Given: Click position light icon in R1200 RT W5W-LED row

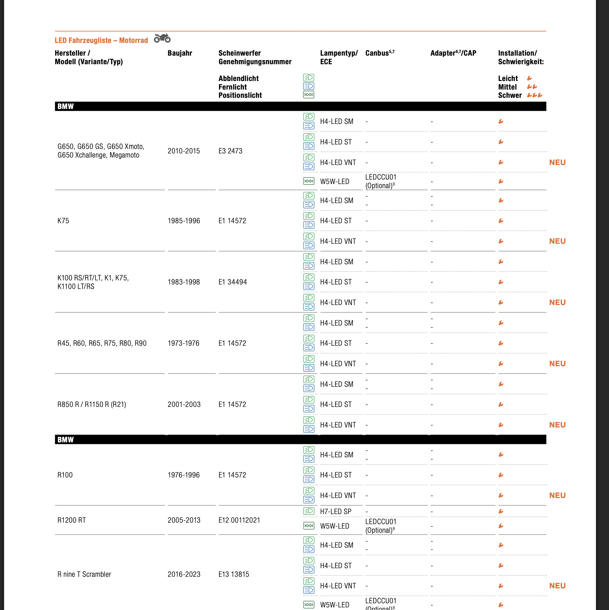Looking at the screenshot, I should pyautogui.click(x=309, y=526).
